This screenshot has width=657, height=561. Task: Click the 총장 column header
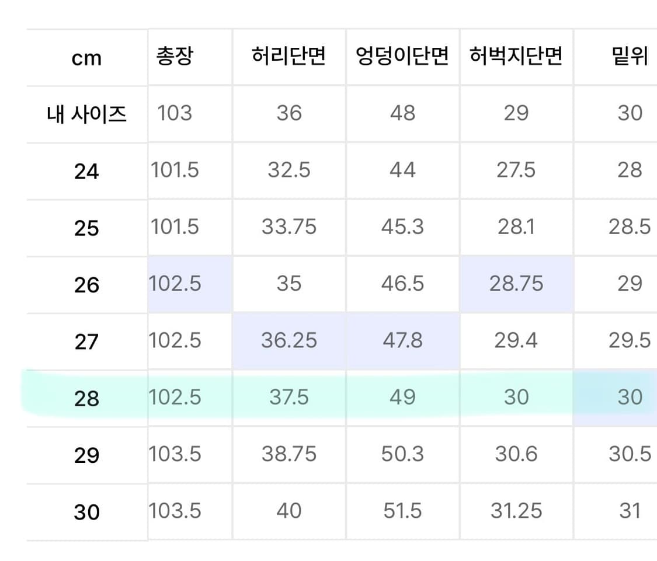pos(174,57)
